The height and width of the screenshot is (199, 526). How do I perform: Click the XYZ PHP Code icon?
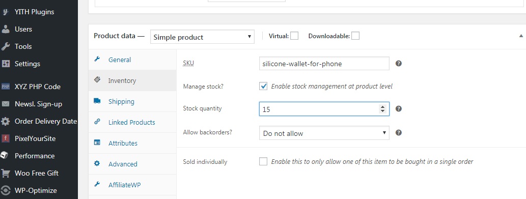point(6,87)
